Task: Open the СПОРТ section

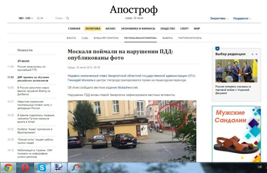Action: [184, 28]
